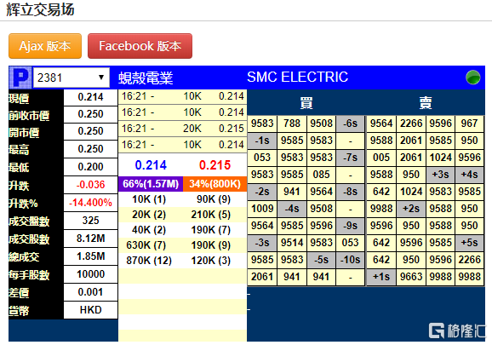Click the +5s spread marker
This screenshot has width=492, height=345.
[469, 243]
